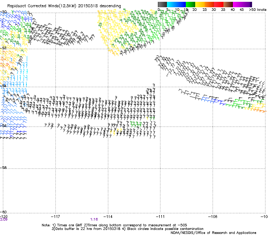
Task: Click the '20' legend tick label
Action: click(194, 10)
